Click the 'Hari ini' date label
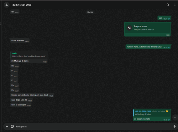 [90, 12]
